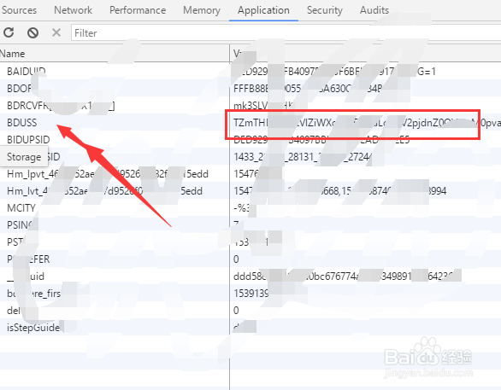Switch to the Memory tab
The width and height of the screenshot is (501, 390).
coord(202,10)
